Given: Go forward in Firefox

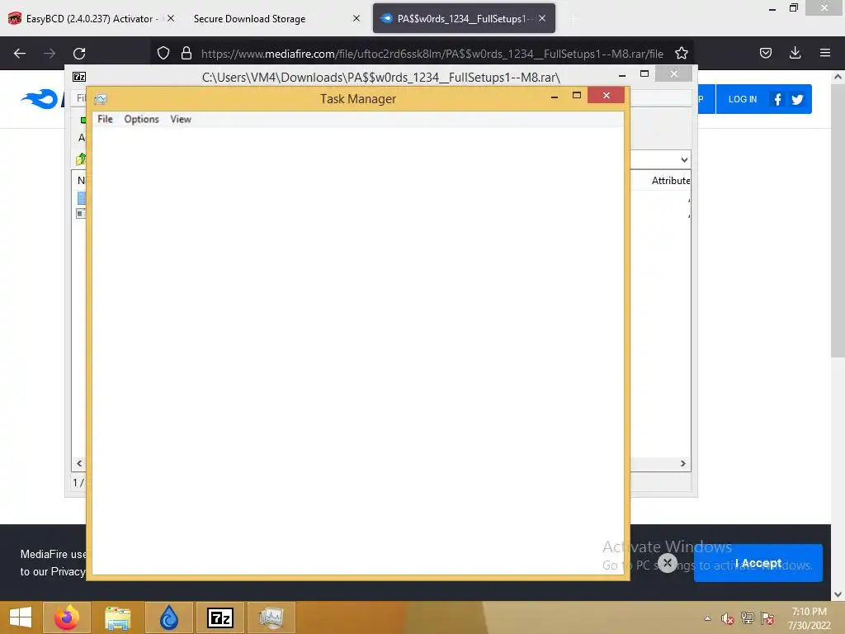Looking at the screenshot, I should point(50,54).
